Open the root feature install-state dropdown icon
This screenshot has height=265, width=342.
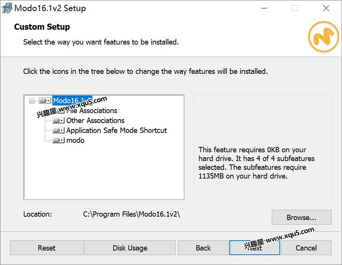(x=45, y=101)
